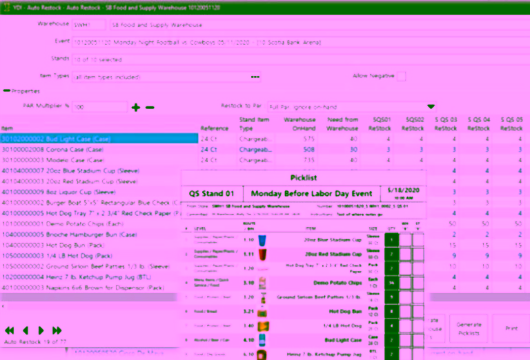Click Corona Case Warehouse OnHand value 508
The width and height of the screenshot is (530, 360).
pyautogui.click(x=309, y=149)
